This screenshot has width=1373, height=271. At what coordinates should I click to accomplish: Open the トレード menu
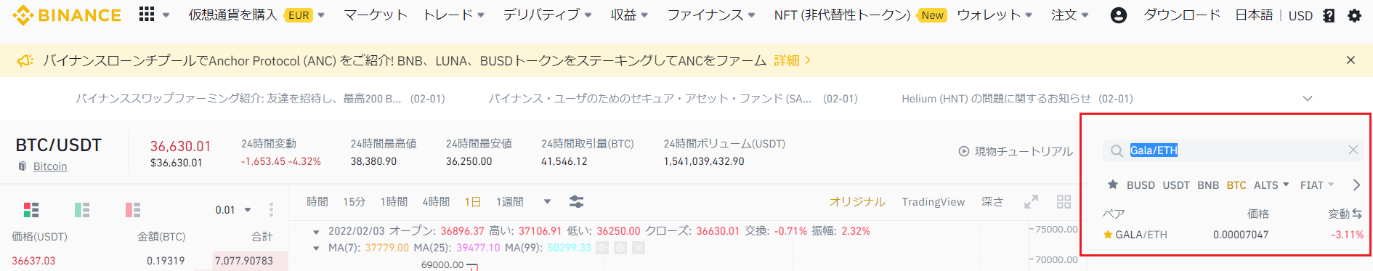click(453, 15)
